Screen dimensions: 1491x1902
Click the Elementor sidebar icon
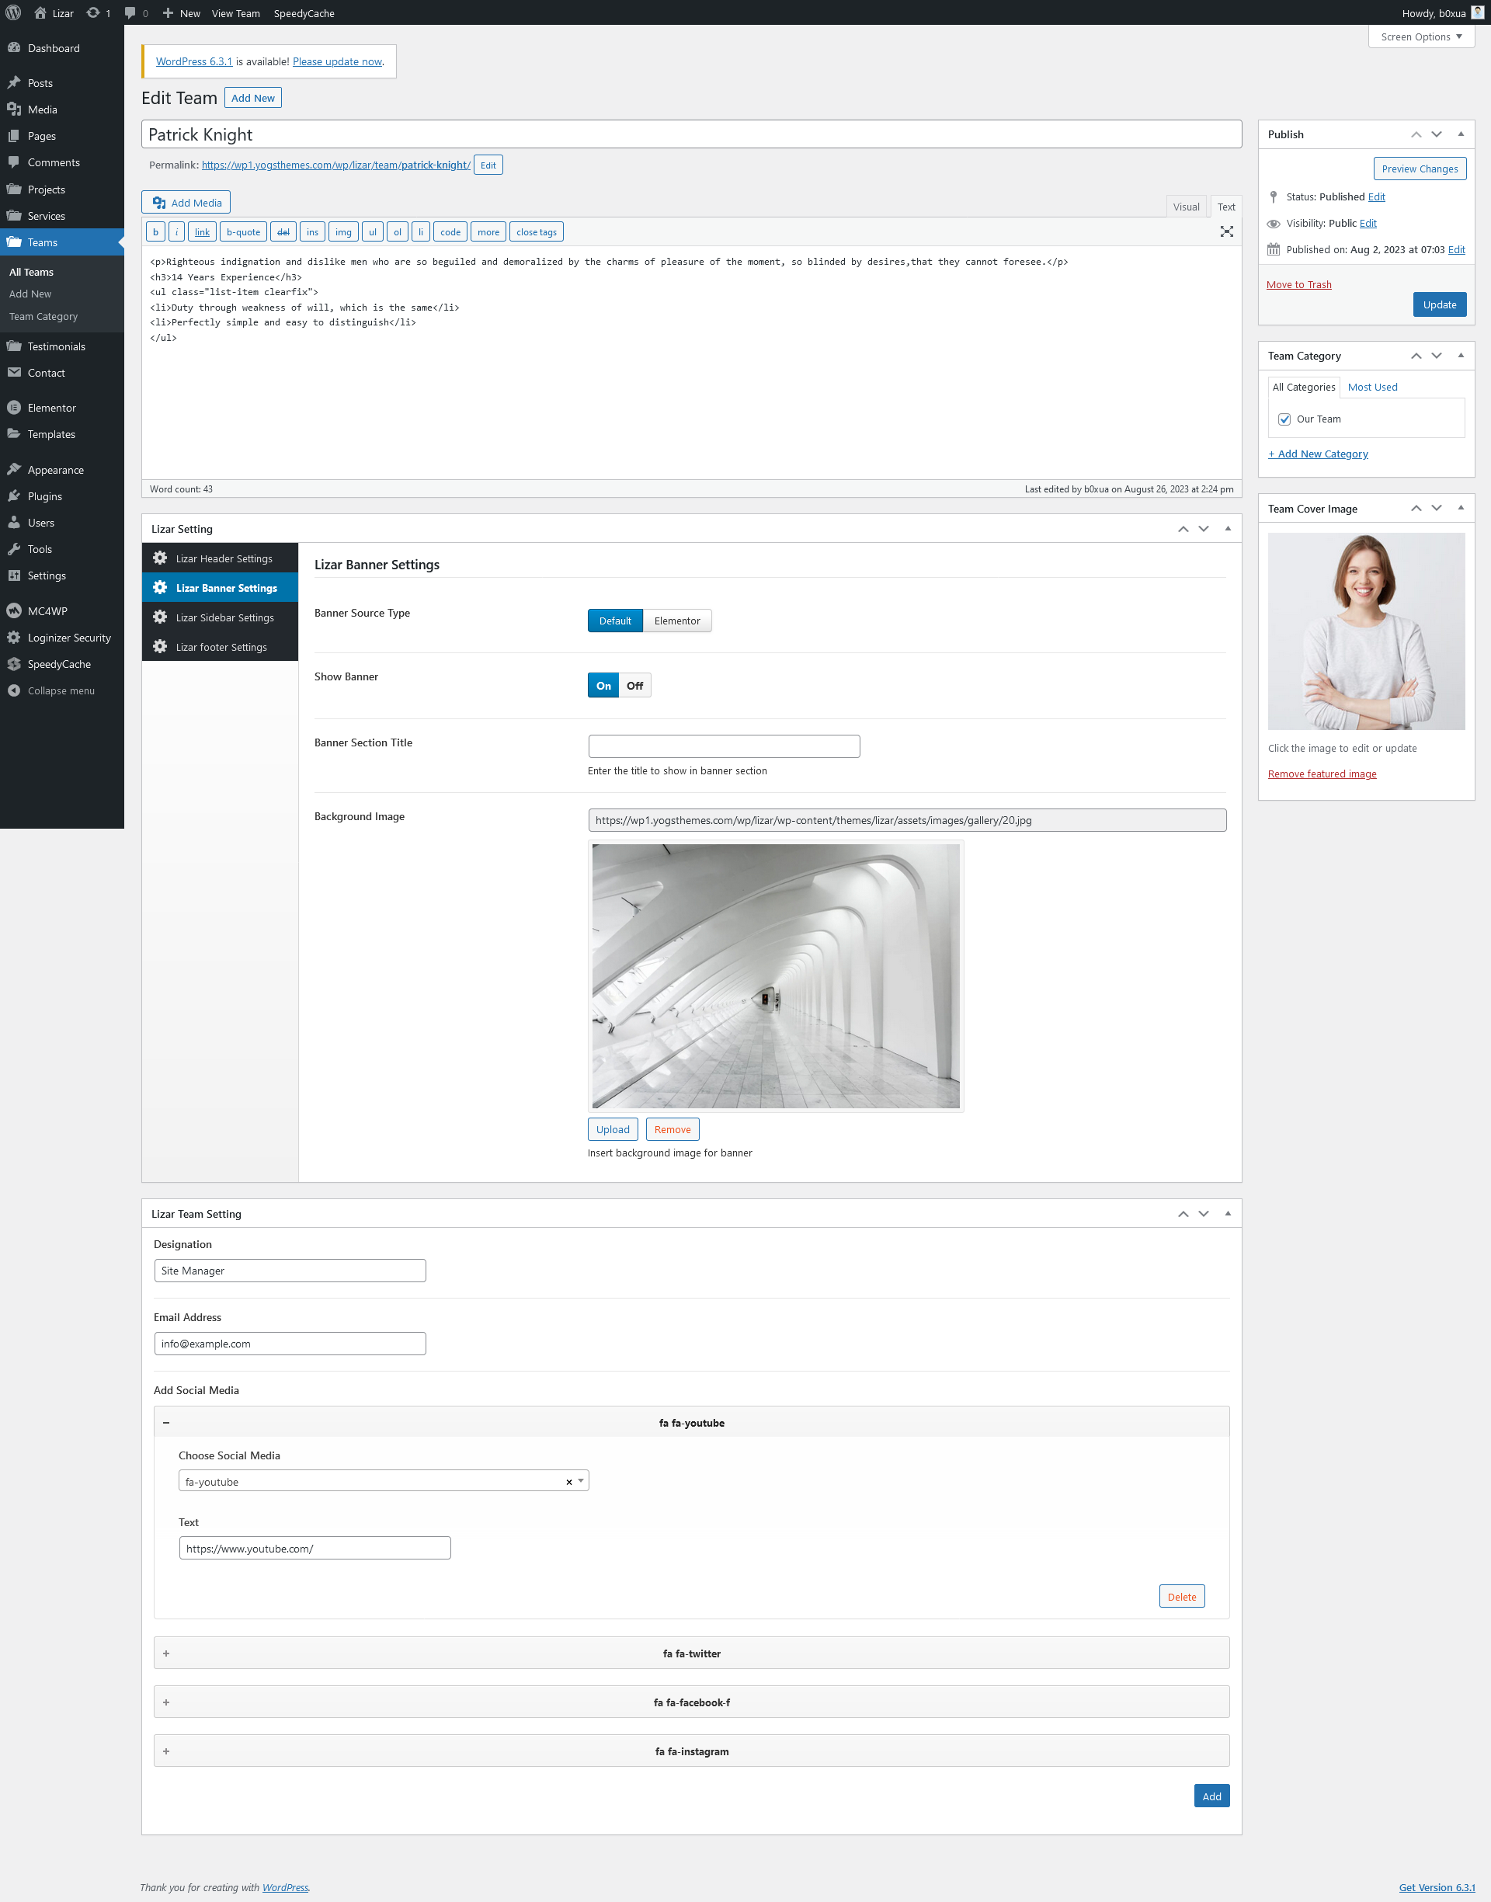click(x=14, y=408)
